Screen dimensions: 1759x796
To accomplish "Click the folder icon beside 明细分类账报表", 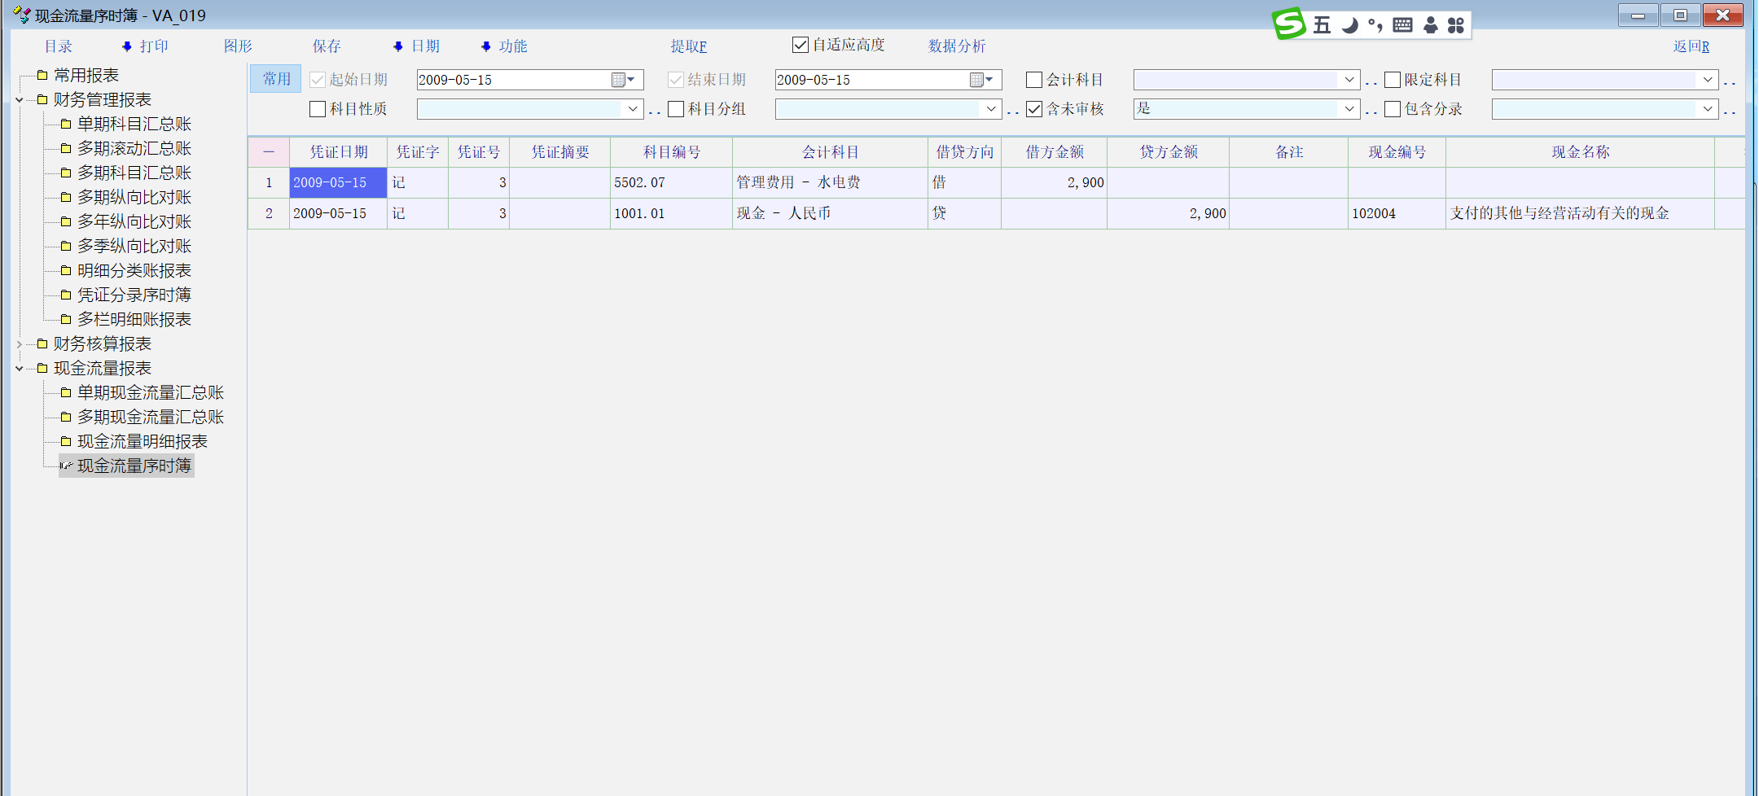I will tap(66, 271).
